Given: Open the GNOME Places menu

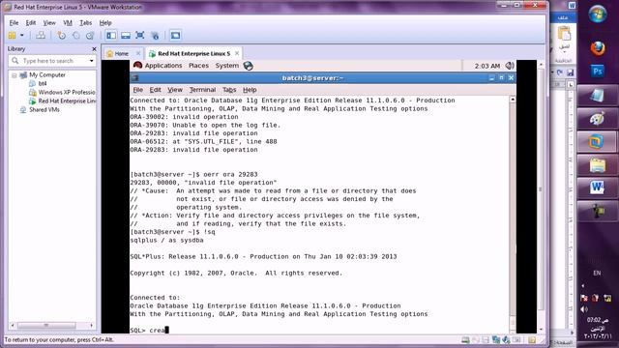Looking at the screenshot, I should (198, 66).
